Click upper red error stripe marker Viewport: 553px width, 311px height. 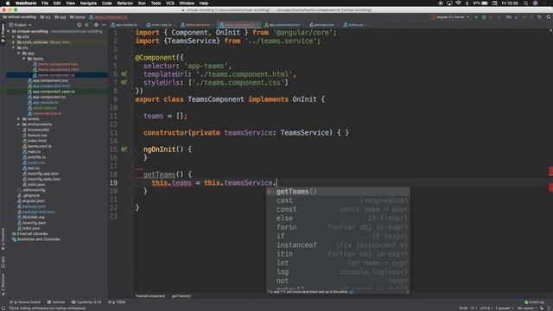(x=550, y=171)
